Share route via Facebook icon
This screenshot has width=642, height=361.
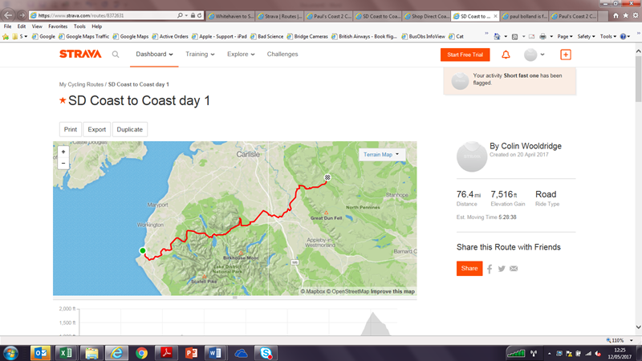point(490,269)
